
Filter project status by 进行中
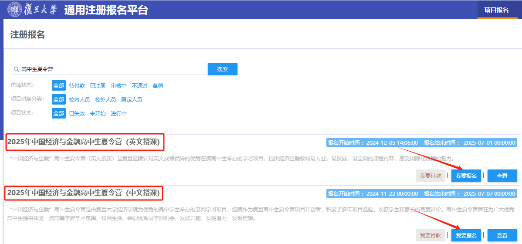click(119, 114)
